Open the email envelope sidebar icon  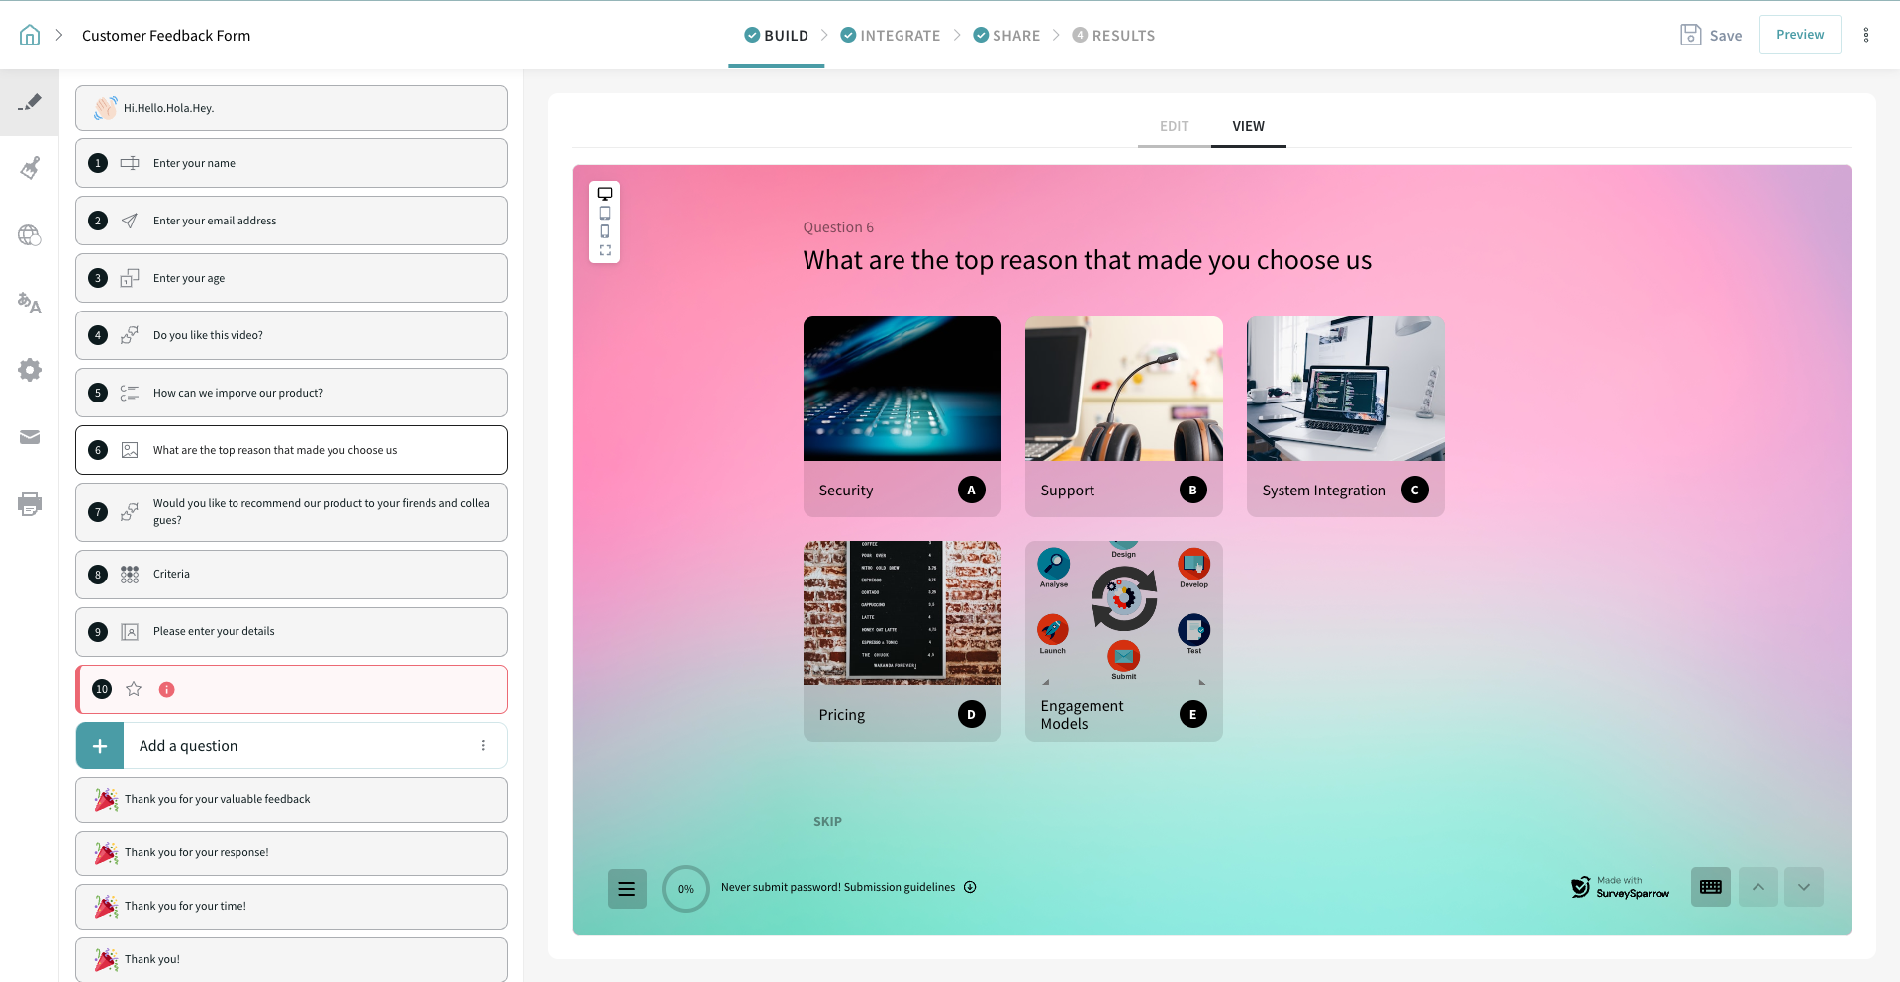click(30, 437)
